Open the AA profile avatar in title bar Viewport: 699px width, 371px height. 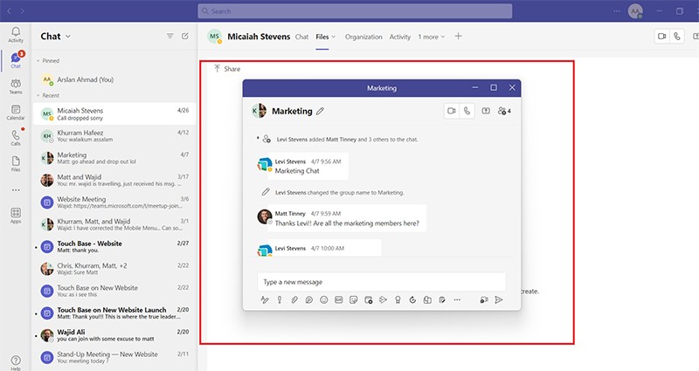tap(635, 11)
